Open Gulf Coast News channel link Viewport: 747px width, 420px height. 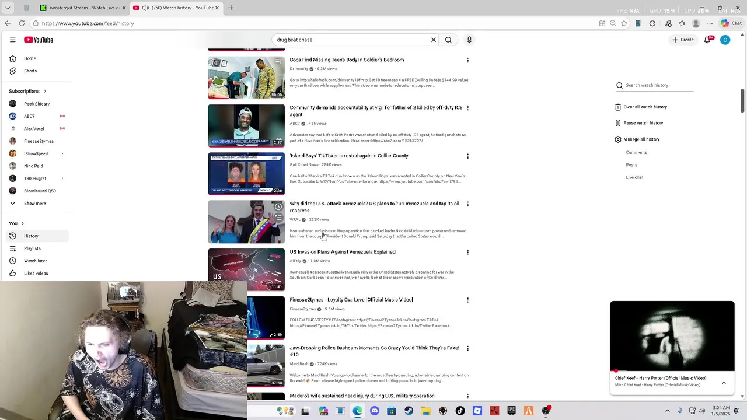(304, 165)
